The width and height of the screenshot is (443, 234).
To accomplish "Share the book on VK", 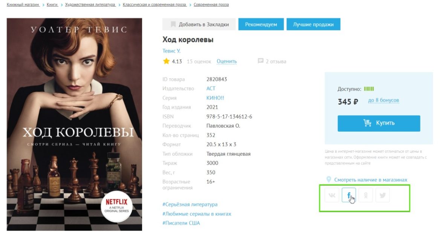I will (x=331, y=195).
